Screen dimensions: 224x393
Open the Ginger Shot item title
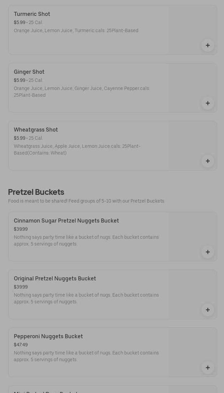[x=29, y=72]
